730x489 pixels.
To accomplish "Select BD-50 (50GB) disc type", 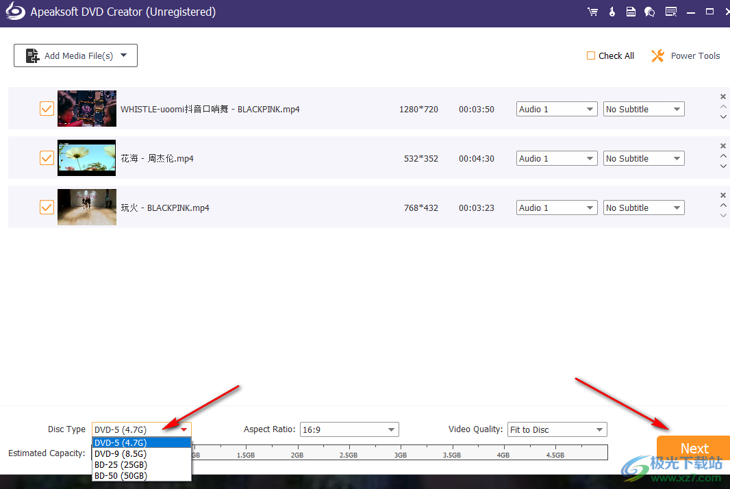I will (142, 476).
